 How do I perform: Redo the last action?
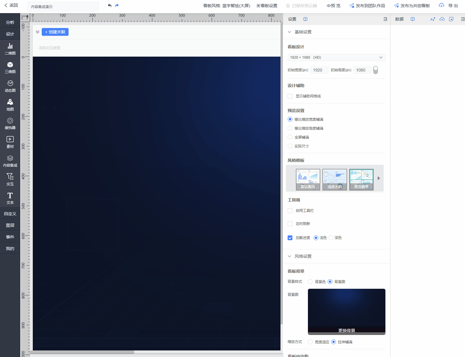click(x=117, y=6)
